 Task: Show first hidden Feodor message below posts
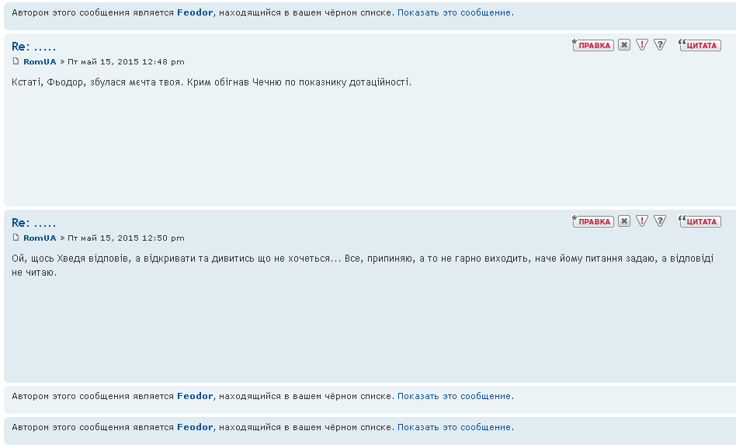pyautogui.click(x=454, y=396)
